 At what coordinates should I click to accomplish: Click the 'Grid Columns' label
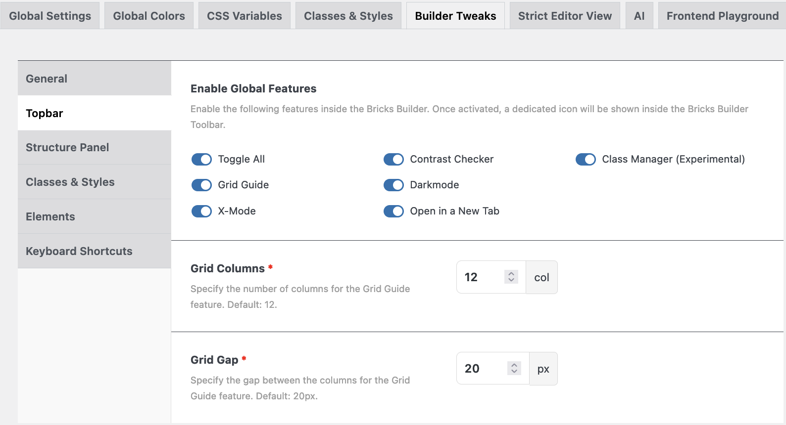click(x=228, y=268)
